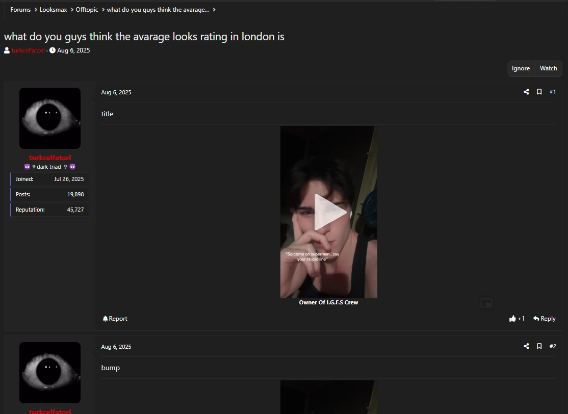Open turkcelfatcel avatar in post #2
The height and width of the screenshot is (414, 568).
tap(50, 372)
